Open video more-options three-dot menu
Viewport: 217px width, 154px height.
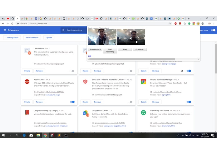(144, 38)
